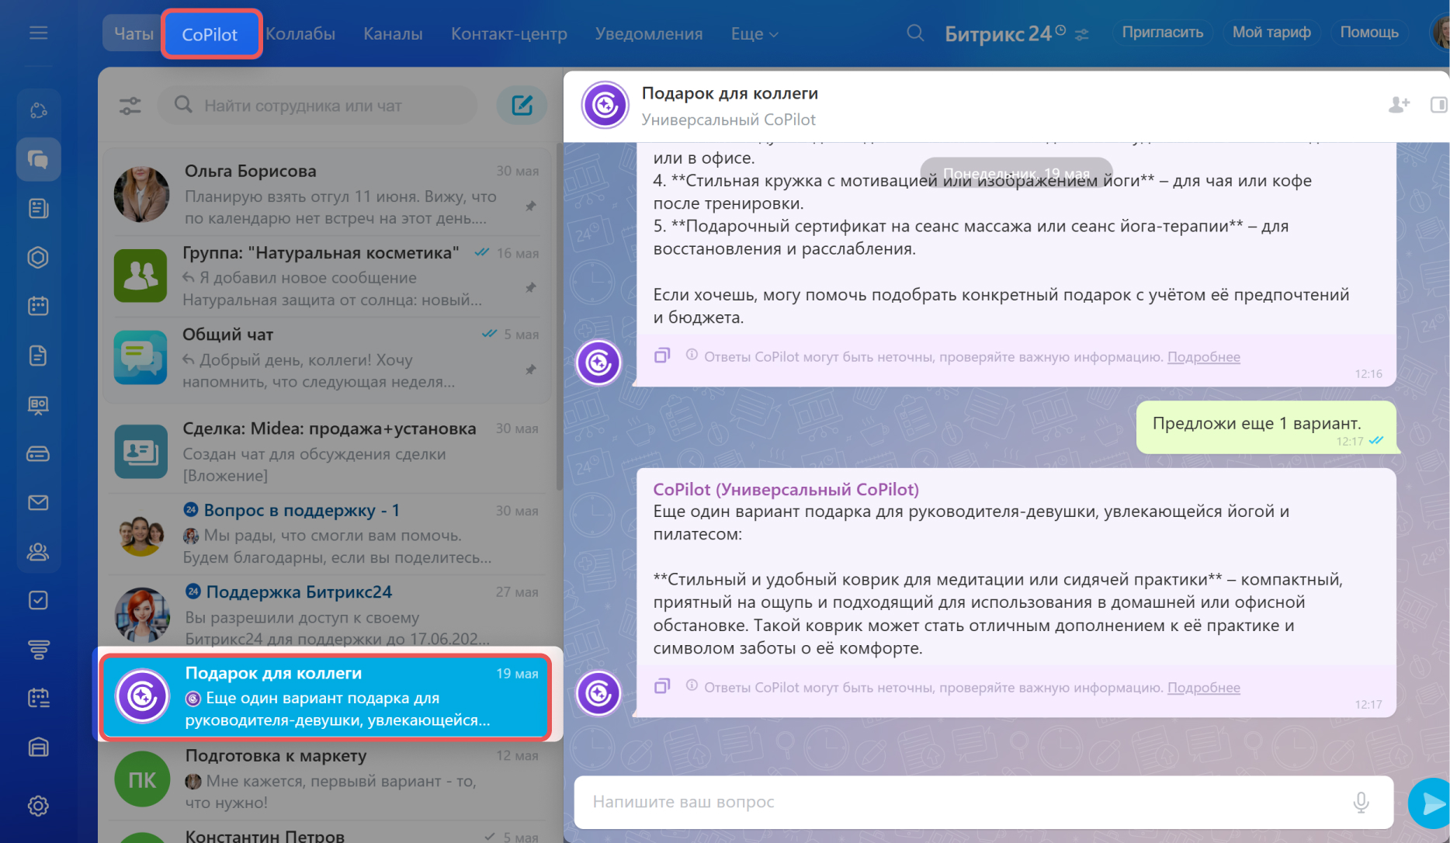Open the online booking calendar icon in the sidebar
Image resolution: width=1450 pixels, height=843 pixels.
(38, 699)
